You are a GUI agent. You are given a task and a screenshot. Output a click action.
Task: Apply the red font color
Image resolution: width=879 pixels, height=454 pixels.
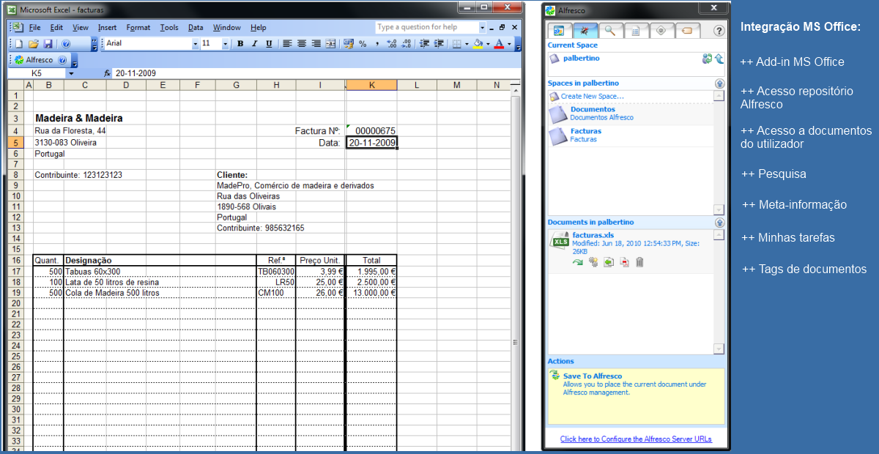(x=499, y=44)
